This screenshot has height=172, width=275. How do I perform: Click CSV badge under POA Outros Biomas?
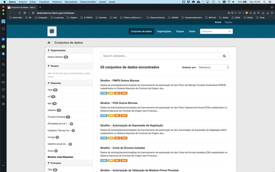click(x=111, y=116)
